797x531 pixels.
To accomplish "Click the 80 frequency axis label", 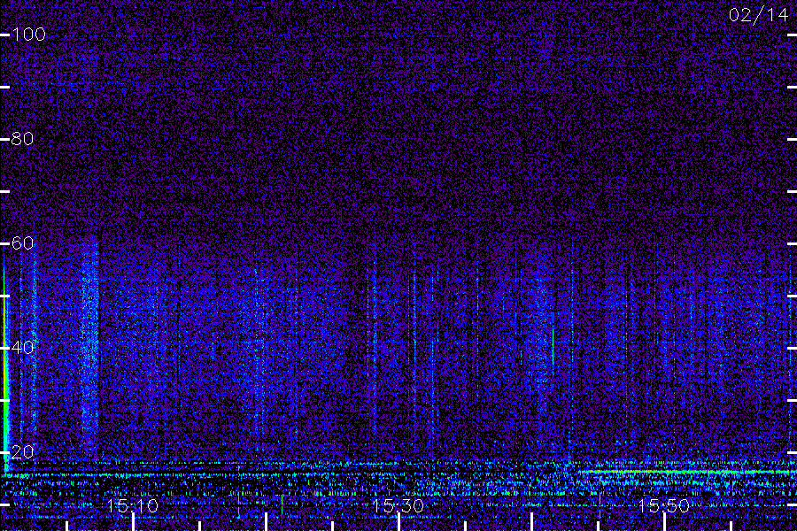I will tap(22, 139).
